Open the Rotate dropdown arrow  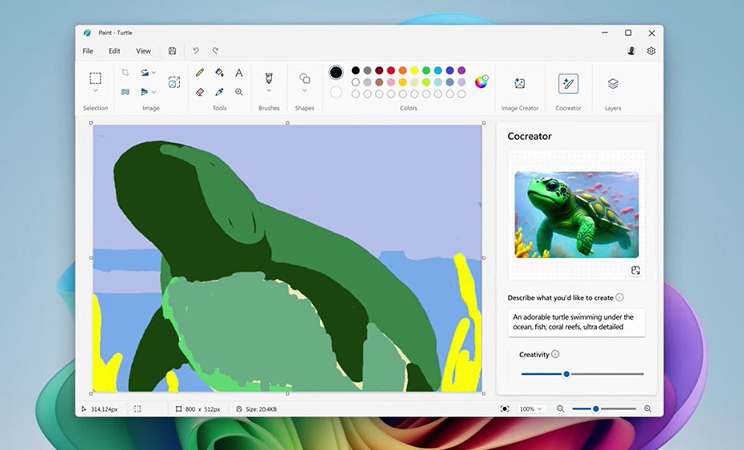154,73
